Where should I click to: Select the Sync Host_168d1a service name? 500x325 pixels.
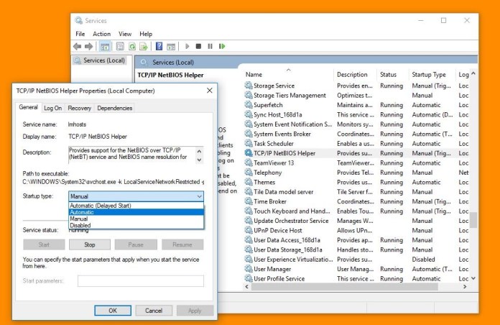coord(277,114)
